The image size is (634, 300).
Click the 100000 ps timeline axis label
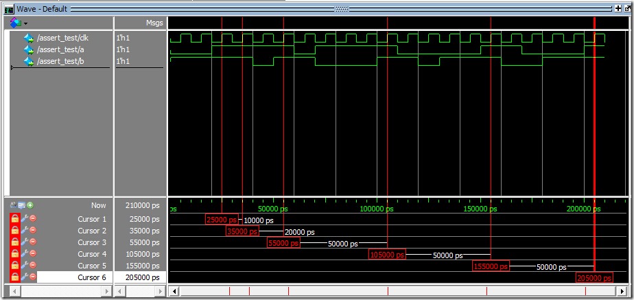[x=377, y=209]
